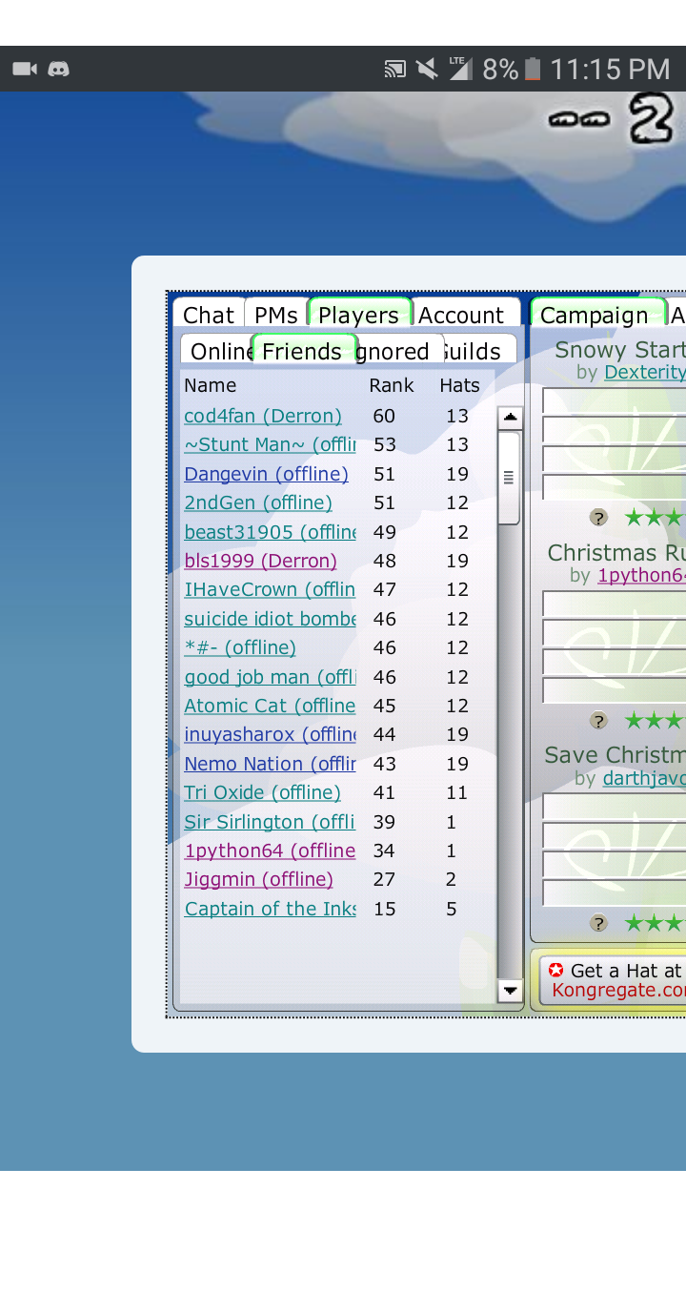Open *#- (offline) player link
The width and height of the screenshot is (686, 1312).
coord(240,647)
